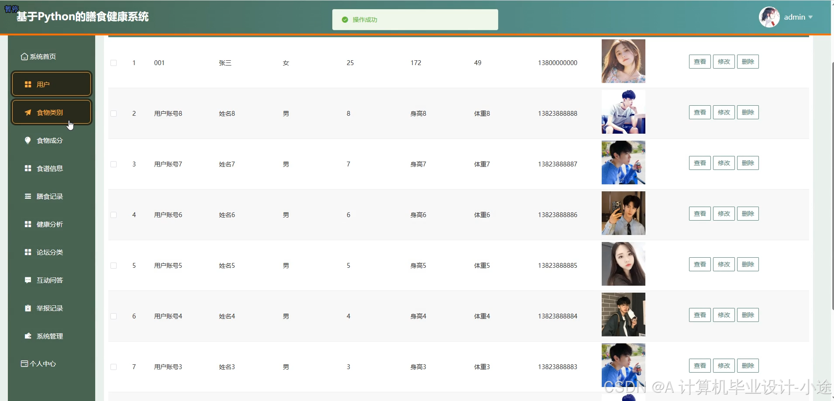Tick the checkbox for 用户账号6
The image size is (834, 401).
coord(114,215)
